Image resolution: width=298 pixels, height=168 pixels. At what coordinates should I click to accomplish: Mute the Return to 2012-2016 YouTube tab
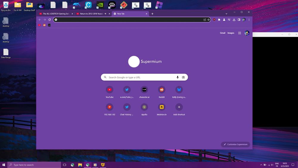pyautogui.click(x=105, y=14)
